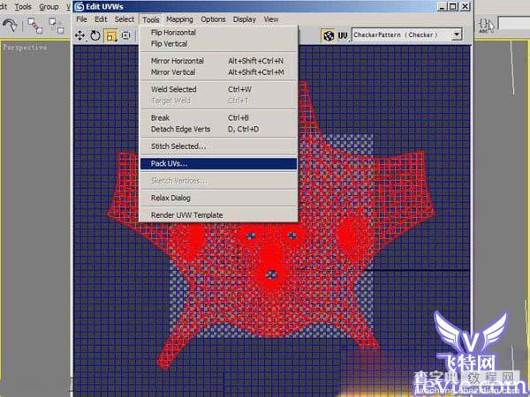This screenshot has height=397, width=530.
Task: Toggle the show map checker cube icon
Action: click(329, 35)
